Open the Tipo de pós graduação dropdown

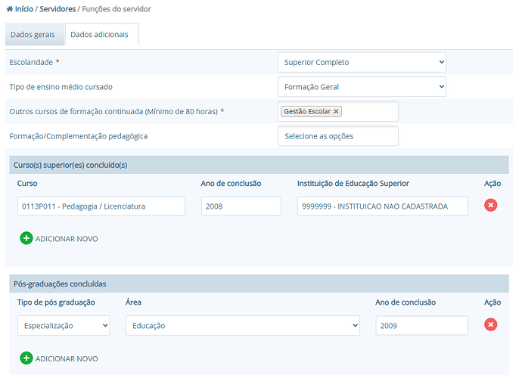click(64, 326)
